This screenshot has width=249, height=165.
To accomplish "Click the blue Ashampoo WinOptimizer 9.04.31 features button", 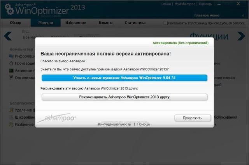I will [124, 78].
